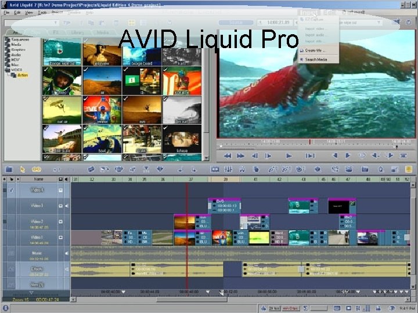Collapse the VIDEO rack folder
This screenshot has width=418, height=313.
pyautogui.click(x=8, y=70)
